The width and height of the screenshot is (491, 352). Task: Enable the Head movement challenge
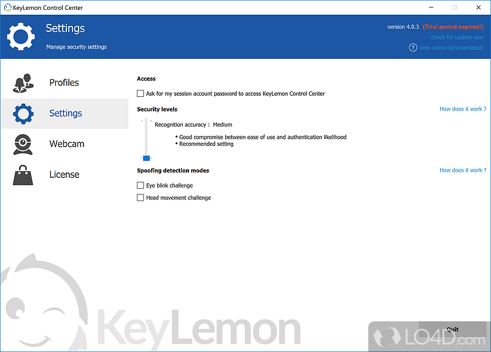coord(141,197)
